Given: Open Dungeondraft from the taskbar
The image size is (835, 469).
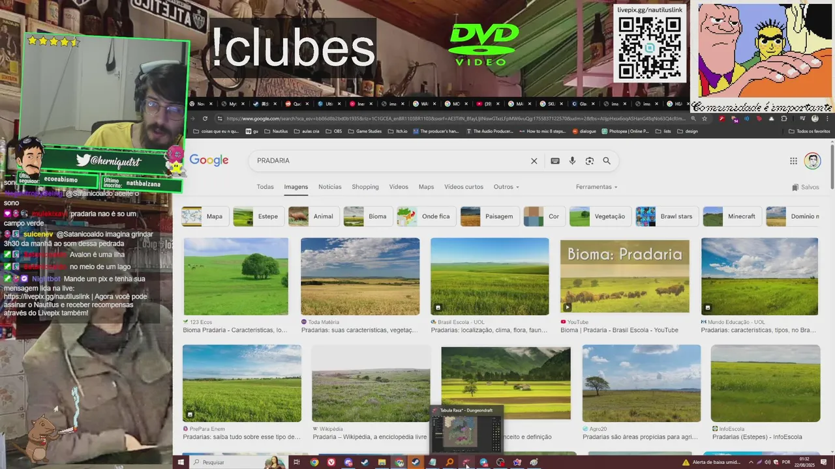Looking at the screenshot, I should point(466,462).
